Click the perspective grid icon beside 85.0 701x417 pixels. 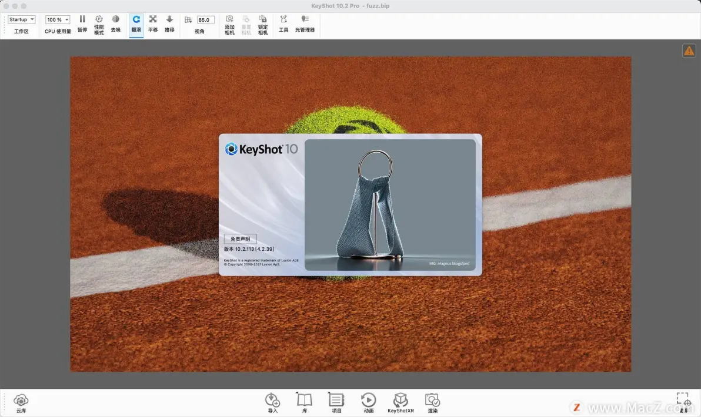(188, 19)
